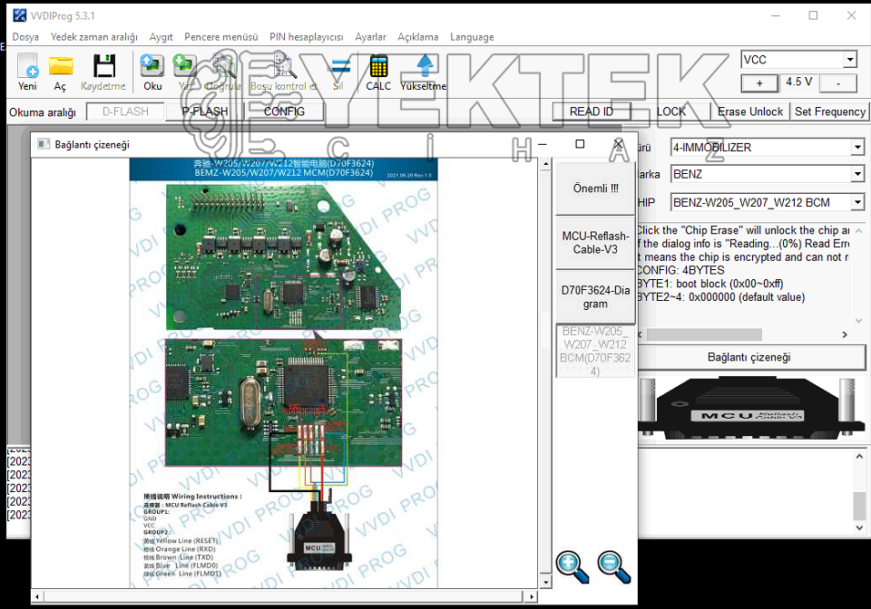871x609 pixels.
Task: Click the READ ID button
Action: tap(591, 111)
